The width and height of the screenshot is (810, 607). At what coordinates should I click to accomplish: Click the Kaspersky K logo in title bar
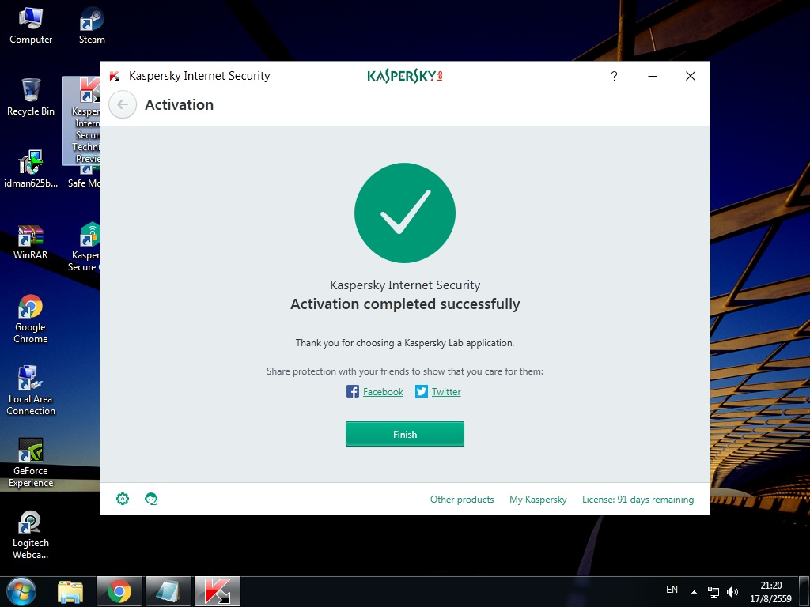pyautogui.click(x=115, y=76)
